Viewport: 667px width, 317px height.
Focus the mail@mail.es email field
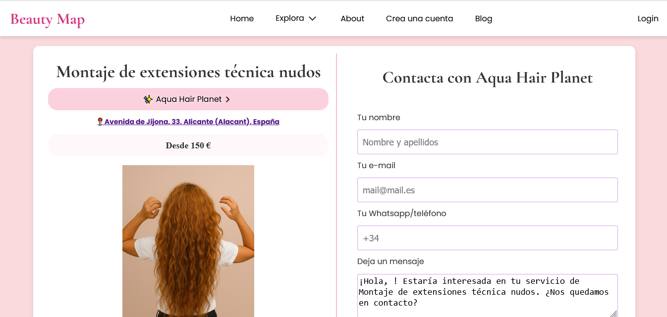488,190
